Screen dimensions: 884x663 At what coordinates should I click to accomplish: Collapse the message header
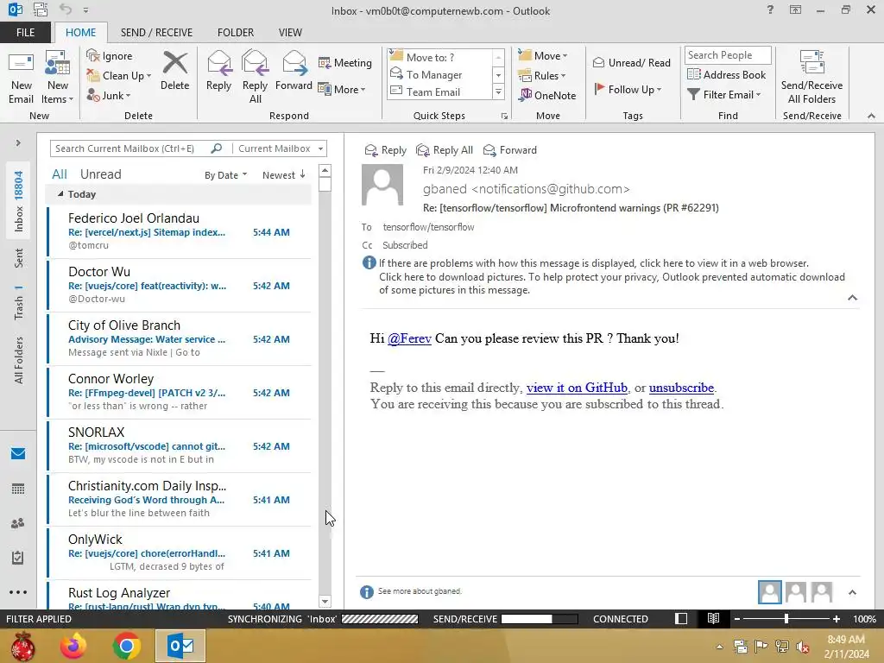point(852,298)
